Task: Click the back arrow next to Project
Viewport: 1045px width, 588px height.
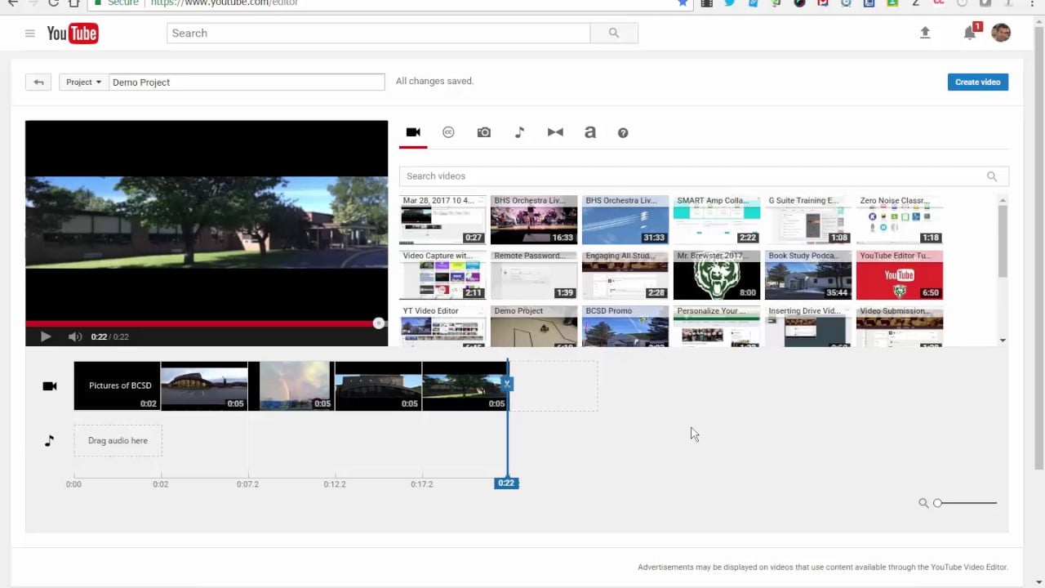Action: click(x=38, y=82)
